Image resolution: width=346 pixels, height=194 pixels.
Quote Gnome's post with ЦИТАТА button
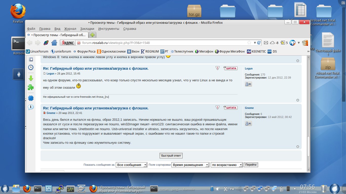click(x=230, y=108)
